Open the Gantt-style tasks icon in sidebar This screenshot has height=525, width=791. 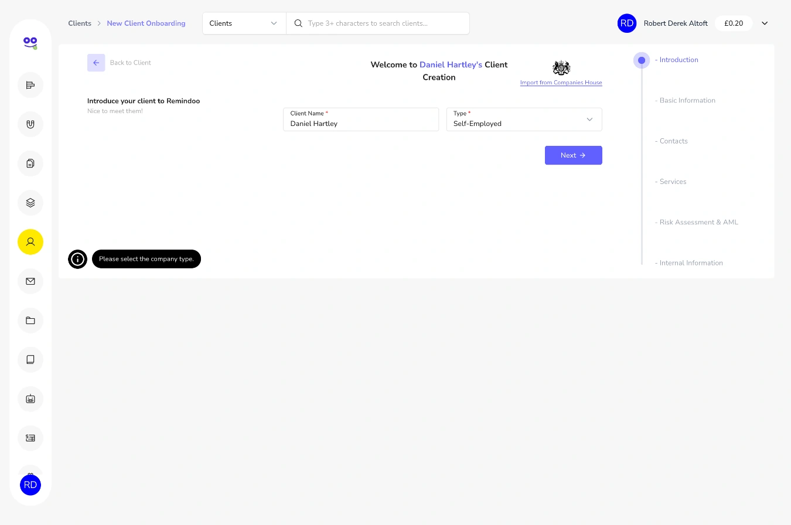(x=30, y=85)
